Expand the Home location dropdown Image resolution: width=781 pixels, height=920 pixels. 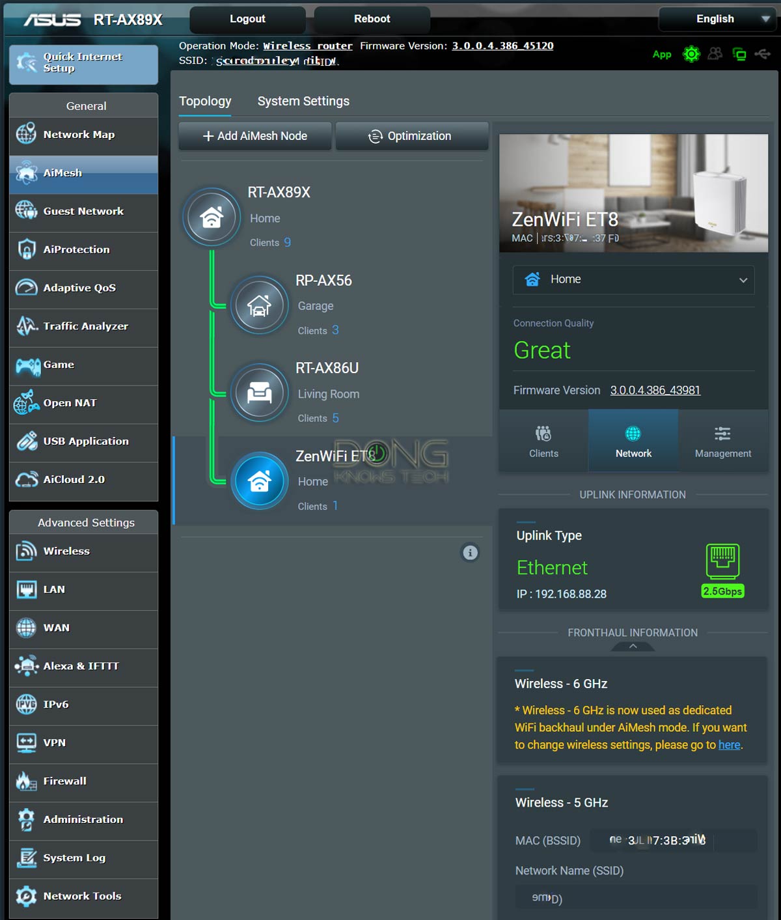(633, 279)
